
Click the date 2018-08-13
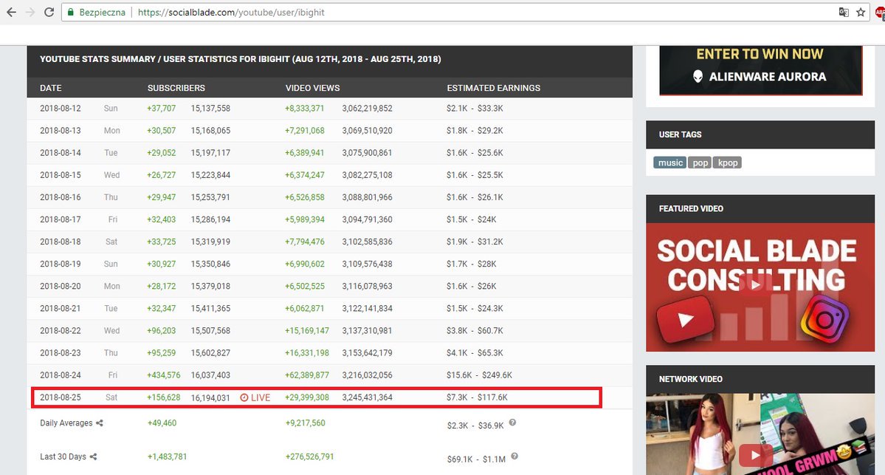[61, 131]
